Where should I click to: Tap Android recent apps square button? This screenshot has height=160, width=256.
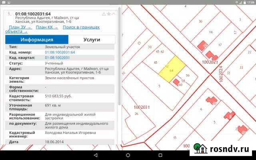[x=161, y=155]
